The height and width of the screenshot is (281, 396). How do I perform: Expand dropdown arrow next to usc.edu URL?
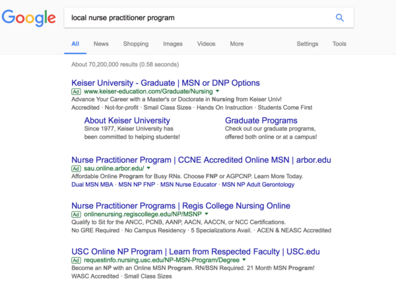click(244, 259)
